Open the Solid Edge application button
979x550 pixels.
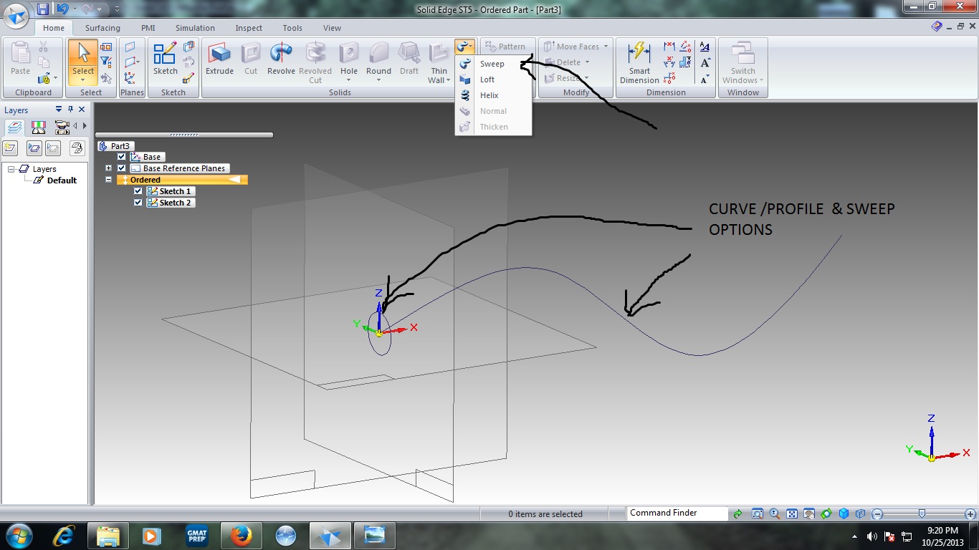(16, 16)
